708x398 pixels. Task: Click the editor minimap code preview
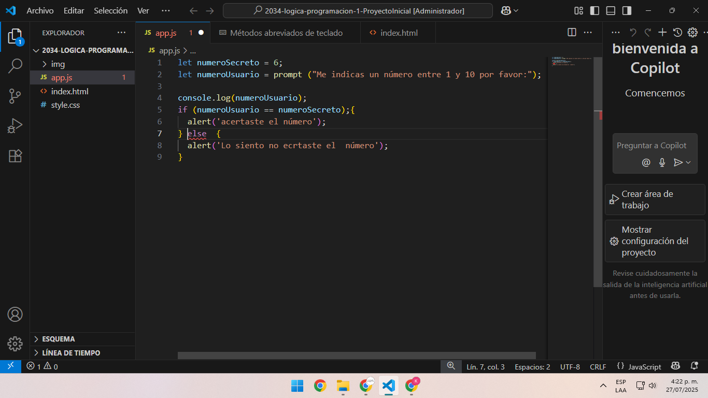571,61
